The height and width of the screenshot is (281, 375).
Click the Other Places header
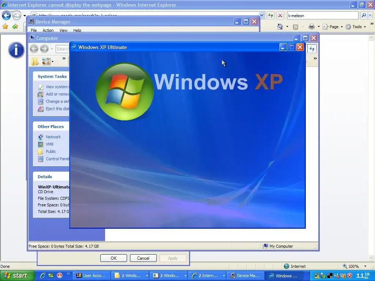point(51,127)
